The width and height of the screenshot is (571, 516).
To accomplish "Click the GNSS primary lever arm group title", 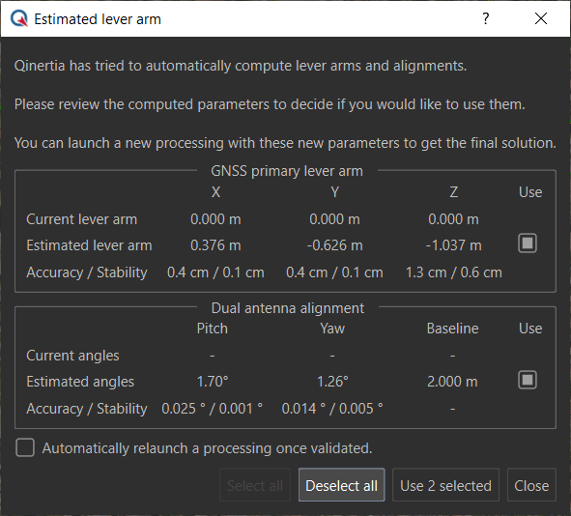I will [287, 171].
